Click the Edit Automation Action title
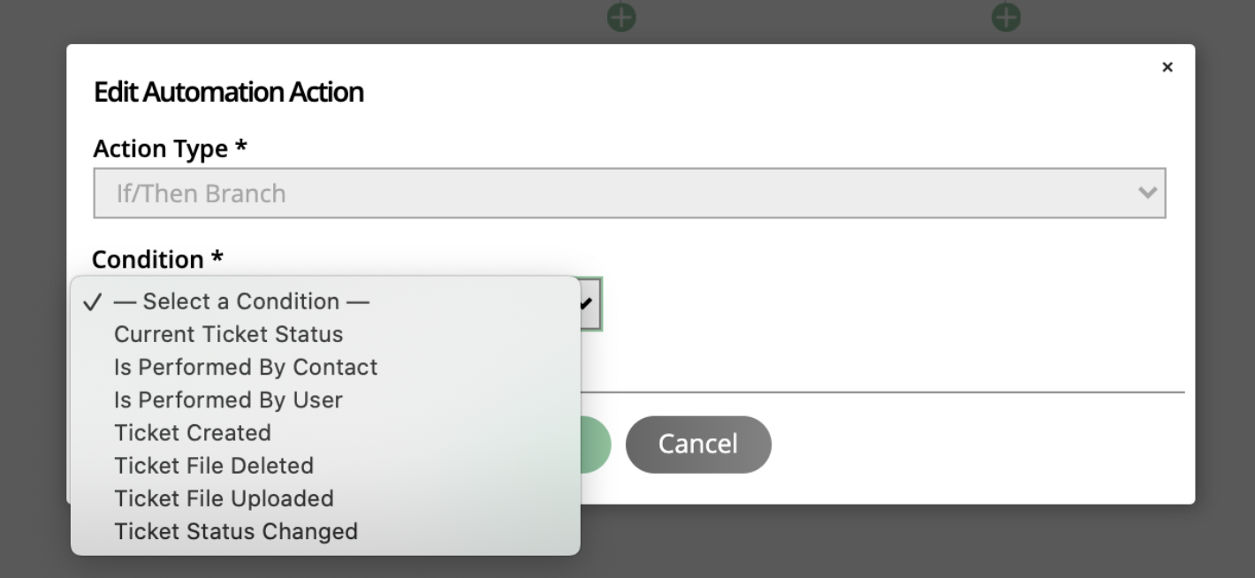 coord(228,91)
